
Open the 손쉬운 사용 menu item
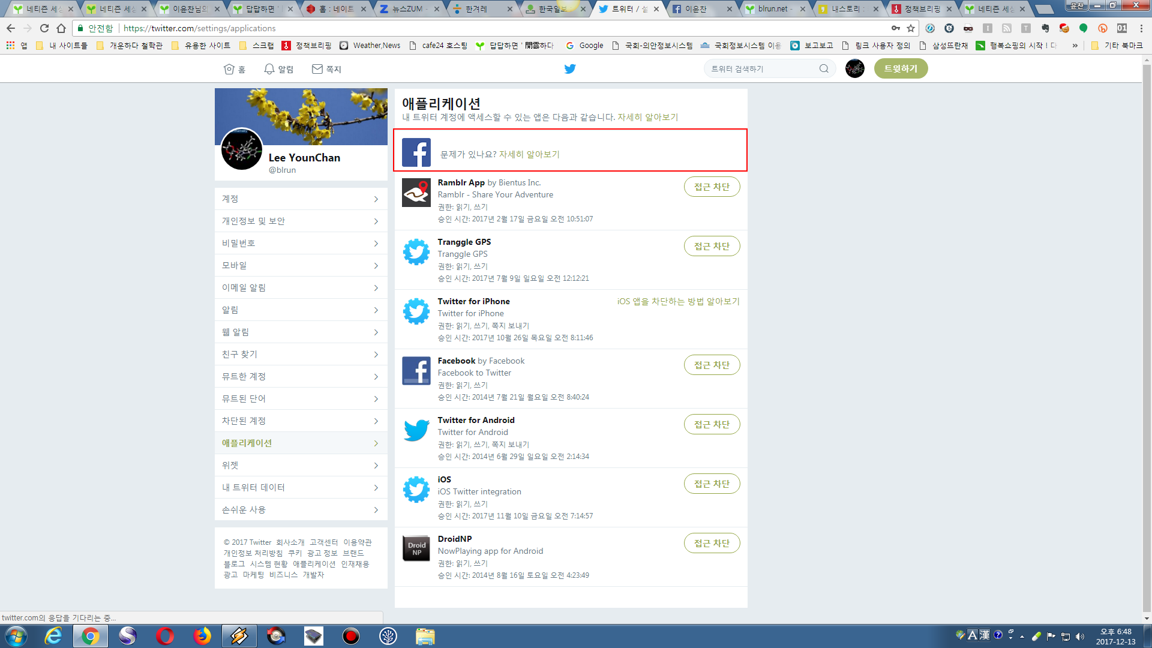point(301,509)
